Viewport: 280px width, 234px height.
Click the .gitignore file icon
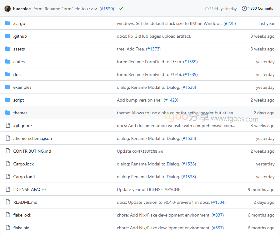point(8,126)
